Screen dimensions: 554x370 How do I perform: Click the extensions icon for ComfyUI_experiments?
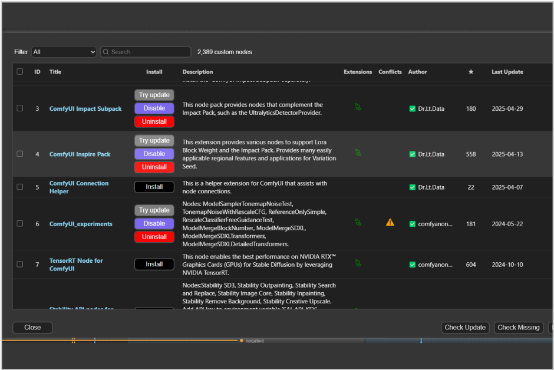(x=358, y=223)
